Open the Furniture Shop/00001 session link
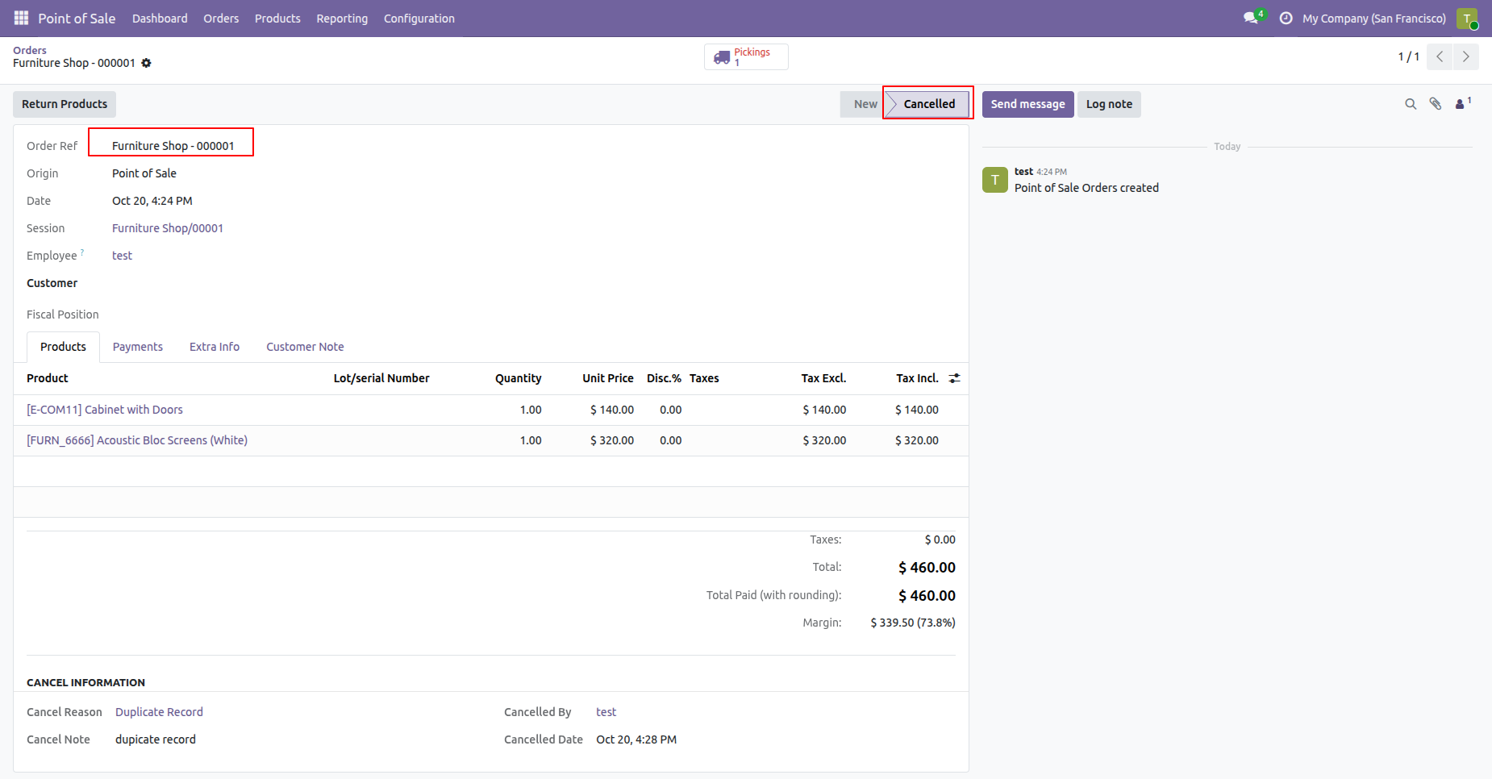This screenshot has width=1492, height=779. point(168,228)
